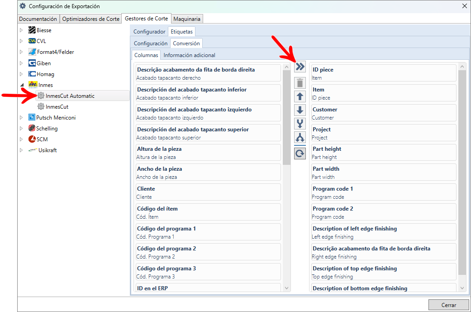The width and height of the screenshot is (471, 312).
Task: Expand the Biesse tree node
Action: click(x=21, y=30)
